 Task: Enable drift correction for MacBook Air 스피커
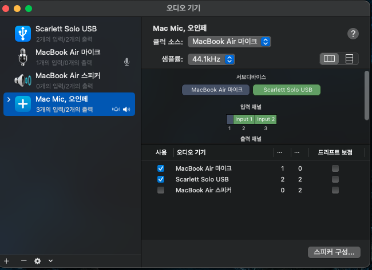click(x=335, y=190)
